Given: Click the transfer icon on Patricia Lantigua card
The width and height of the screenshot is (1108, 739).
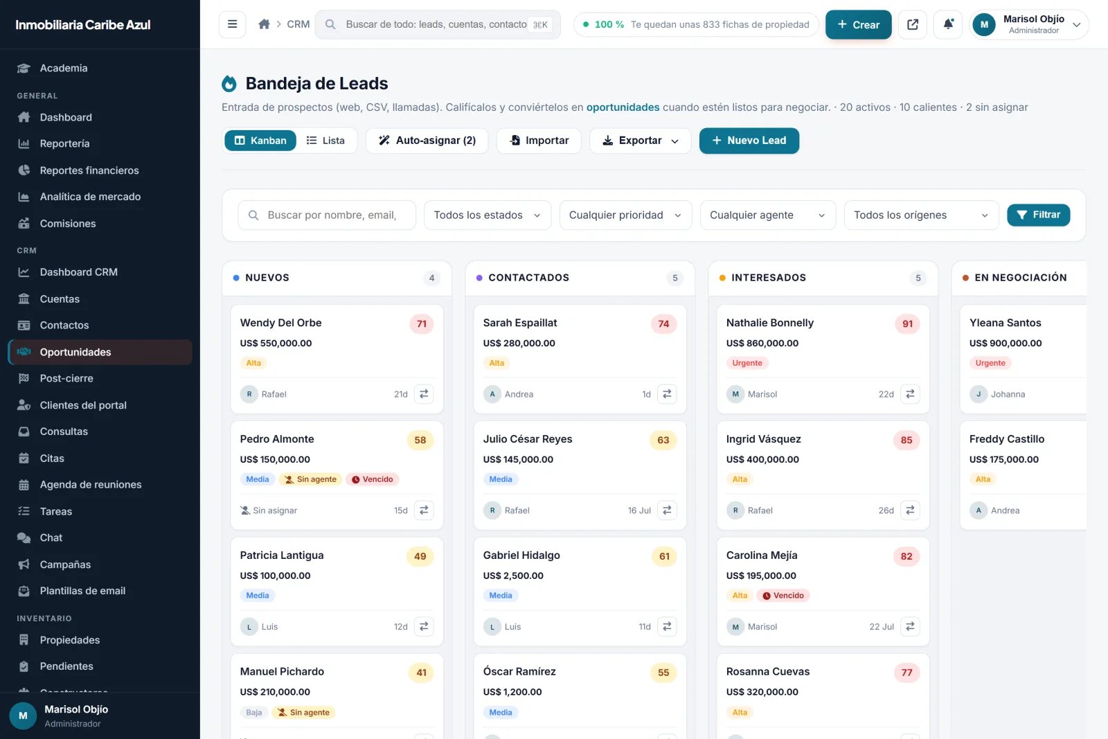Looking at the screenshot, I should pyautogui.click(x=424, y=627).
